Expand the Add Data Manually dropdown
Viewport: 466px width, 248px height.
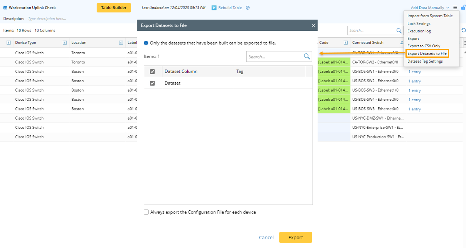pos(430,8)
